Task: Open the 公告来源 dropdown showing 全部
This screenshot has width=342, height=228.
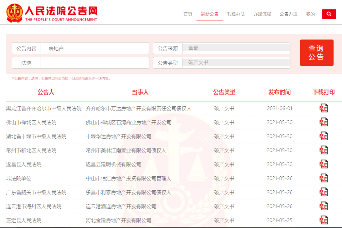Action: pos(236,48)
